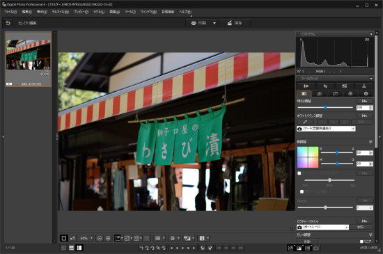Open the print options dropdown arrow

click(x=214, y=23)
